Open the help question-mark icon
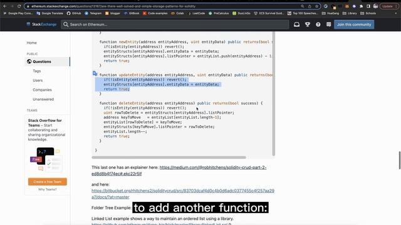 [x=318, y=24]
